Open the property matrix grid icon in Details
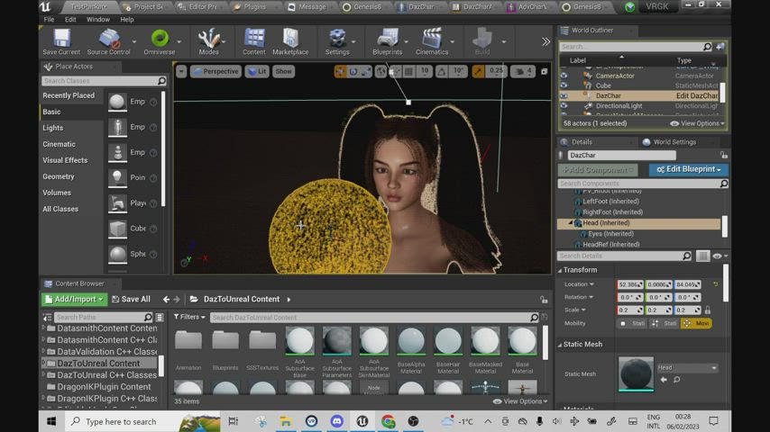The width and height of the screenshot is (770, 432). click(x=702, y=256)
